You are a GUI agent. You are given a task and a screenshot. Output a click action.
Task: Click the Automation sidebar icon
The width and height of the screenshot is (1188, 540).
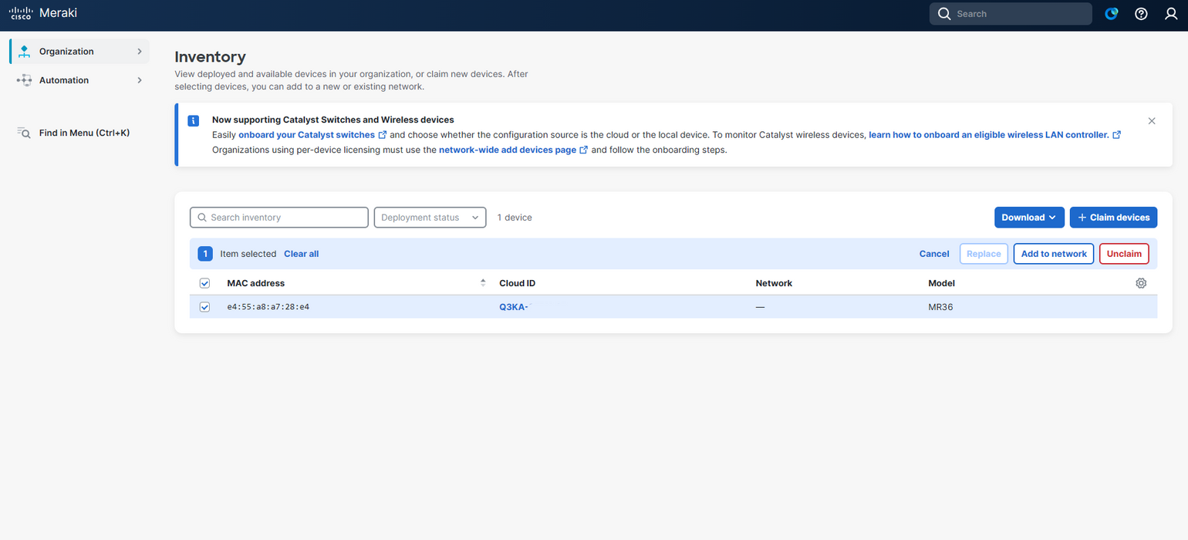(24, 80)
